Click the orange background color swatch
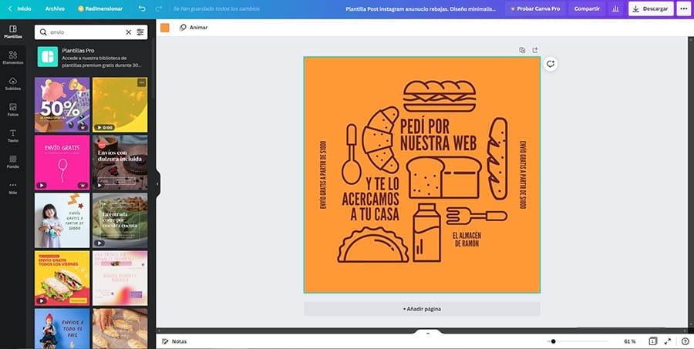 (x=165, y=28)
